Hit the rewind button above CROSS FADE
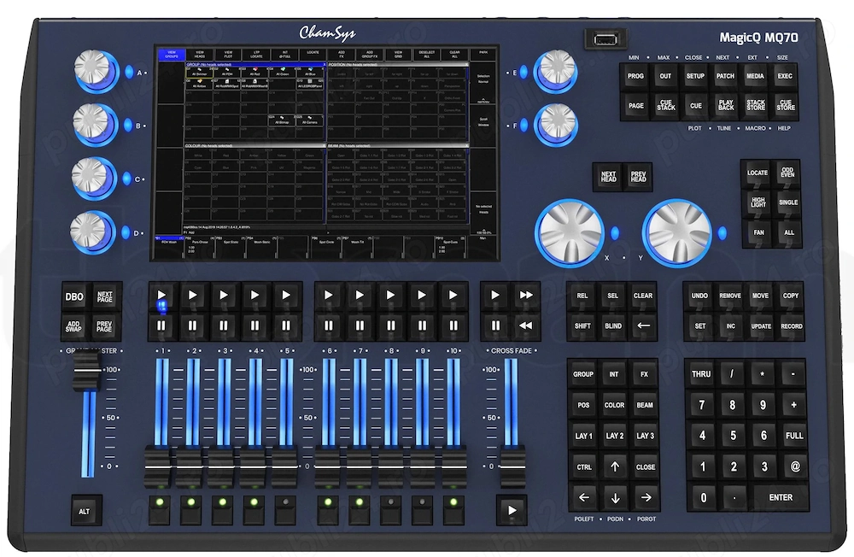854x557 pixels. (525, 325)
